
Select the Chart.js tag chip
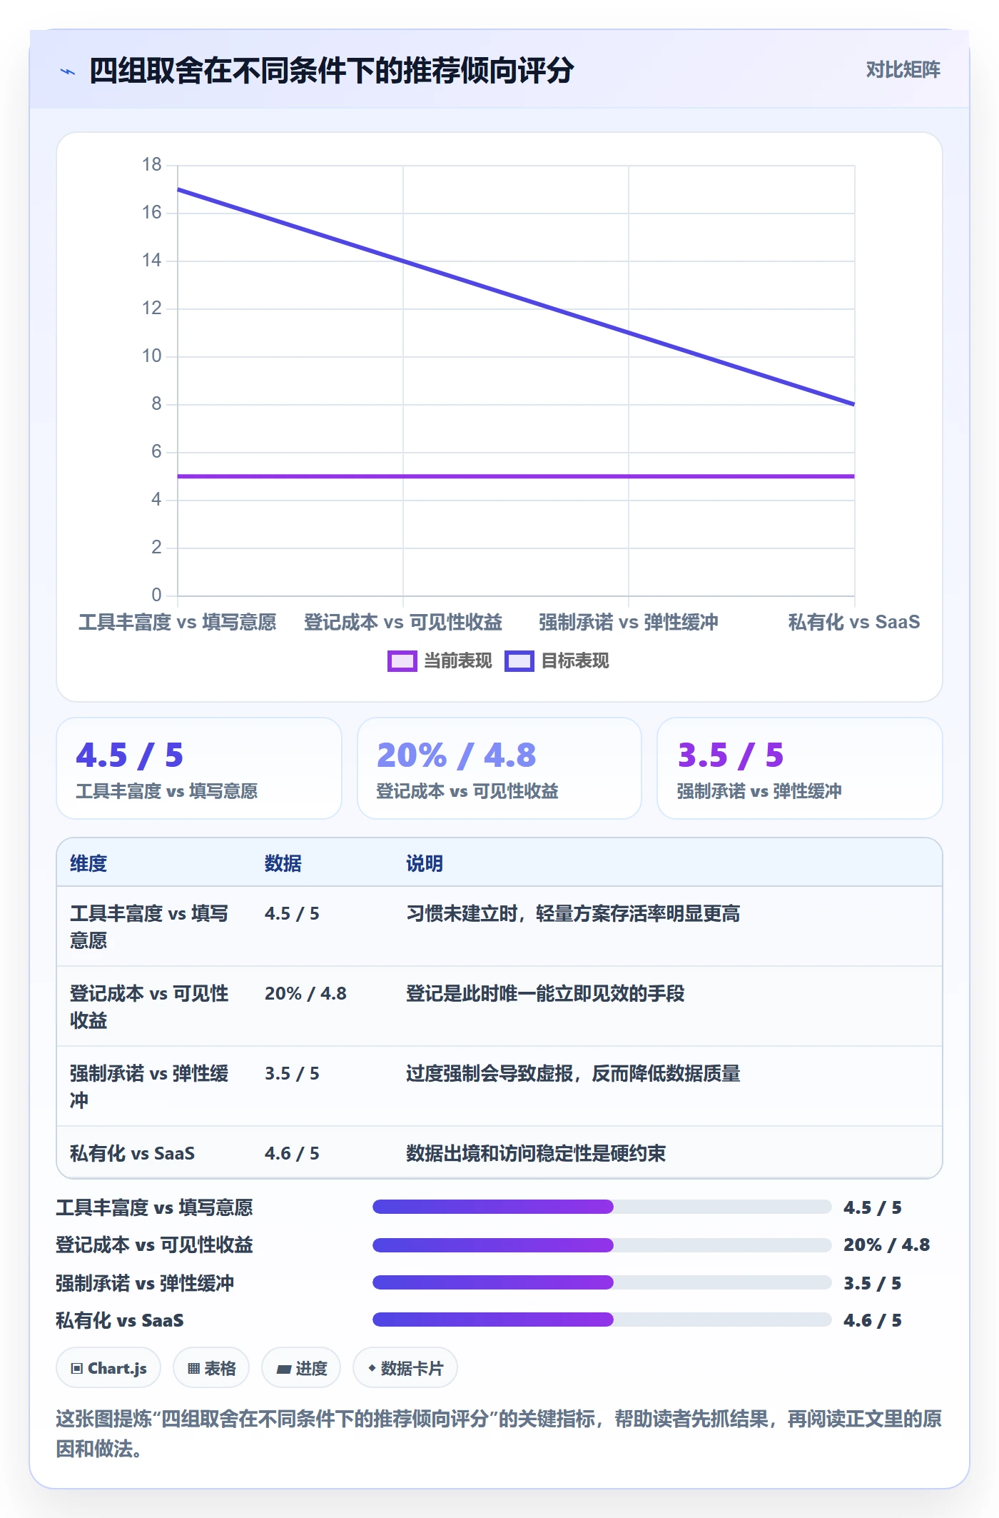click(x=108, y=1368)
